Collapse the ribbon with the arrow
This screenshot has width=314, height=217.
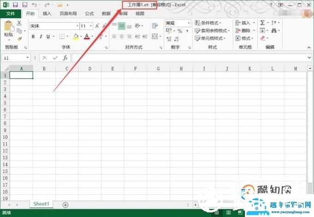pyautogui.click(x=309, y=48)
